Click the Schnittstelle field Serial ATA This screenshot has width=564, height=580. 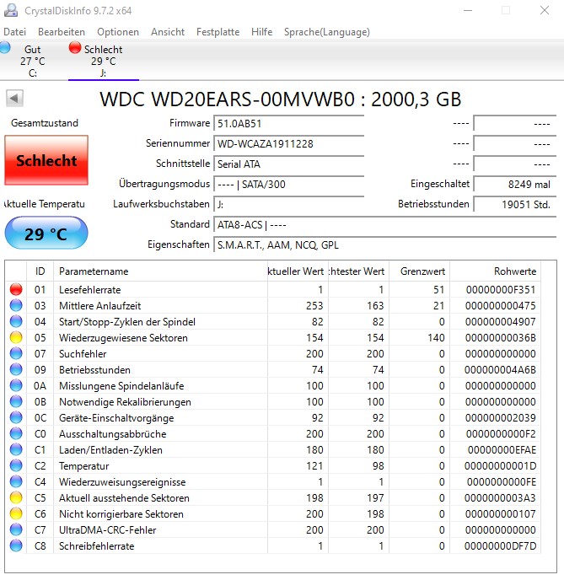click(289, 164)
